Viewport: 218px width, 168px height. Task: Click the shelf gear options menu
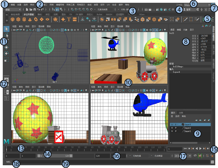pos(7,20)
